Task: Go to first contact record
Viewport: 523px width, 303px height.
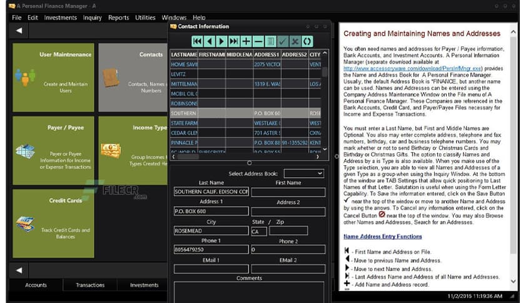Action: [x=197, y=41]
